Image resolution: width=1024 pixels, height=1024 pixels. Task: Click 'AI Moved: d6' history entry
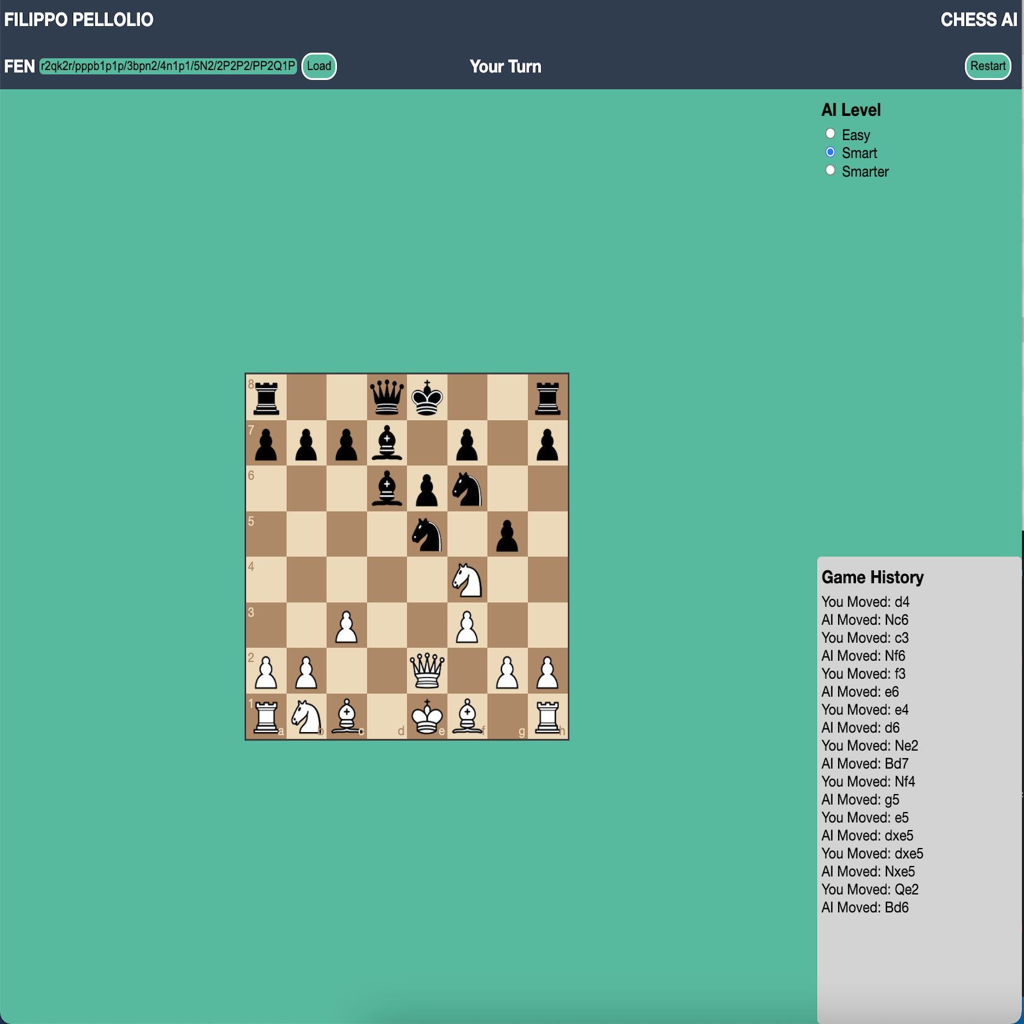[860, 728]
